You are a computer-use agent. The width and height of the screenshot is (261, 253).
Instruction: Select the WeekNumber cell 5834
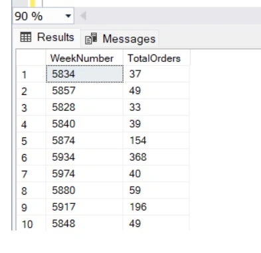click(84, 74)
